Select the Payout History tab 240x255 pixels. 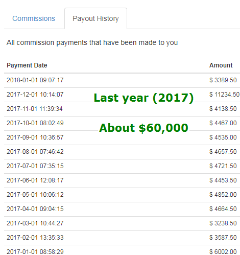[95, 18]
